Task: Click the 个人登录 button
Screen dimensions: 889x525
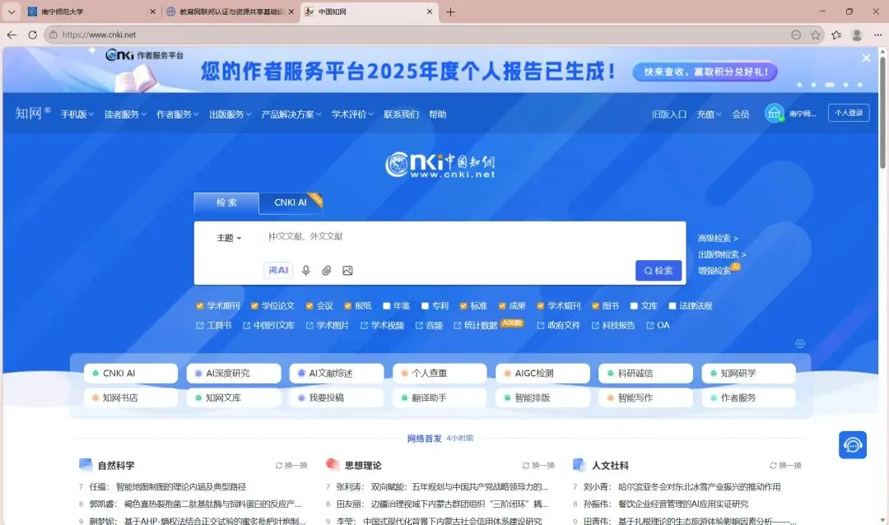Action: [848, 113]
